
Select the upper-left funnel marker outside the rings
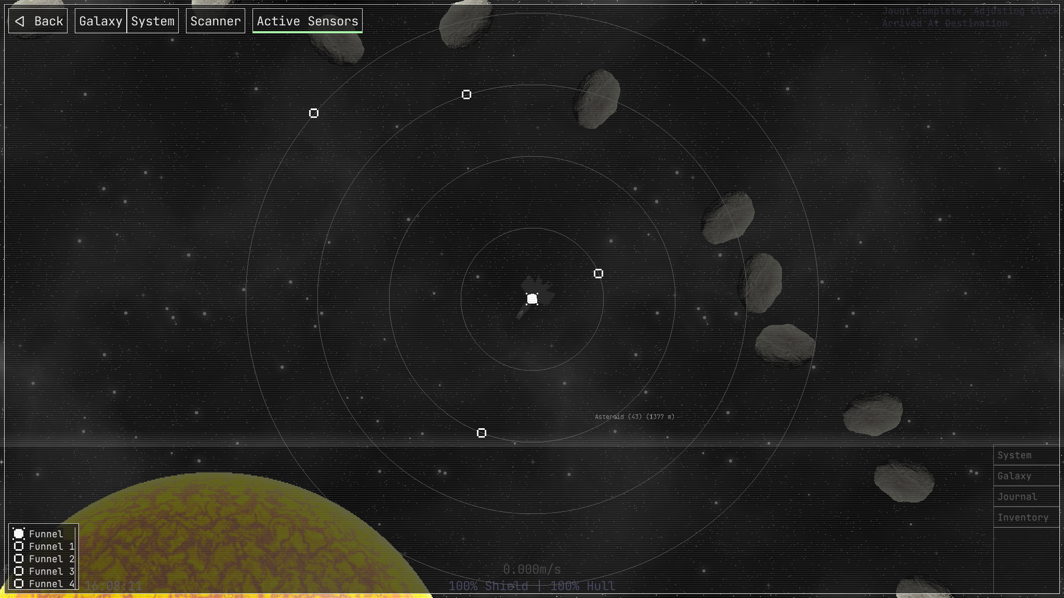[314, 113]
